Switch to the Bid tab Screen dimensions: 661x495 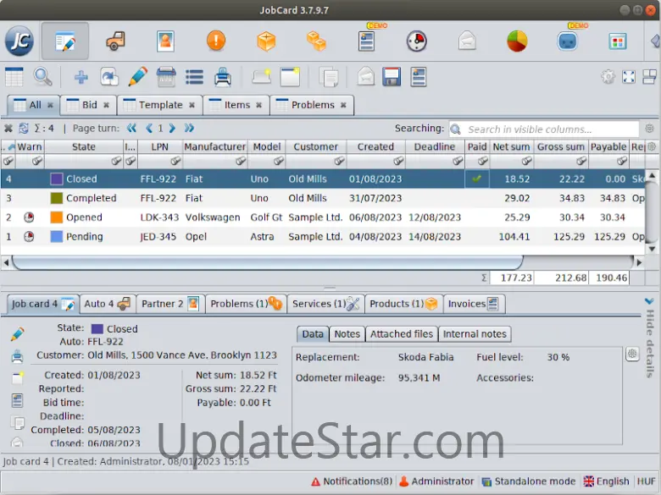click(x=89, y=105)
